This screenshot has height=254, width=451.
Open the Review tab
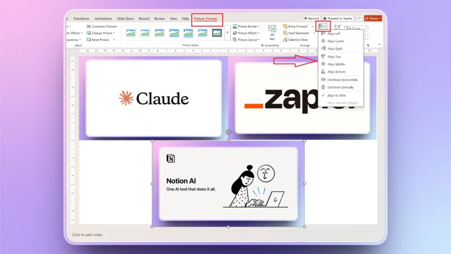(159, 19)
